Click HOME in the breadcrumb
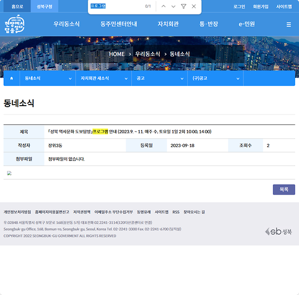Image resolution: width=299 pixels, height=295 pixels. pos(117,54)
